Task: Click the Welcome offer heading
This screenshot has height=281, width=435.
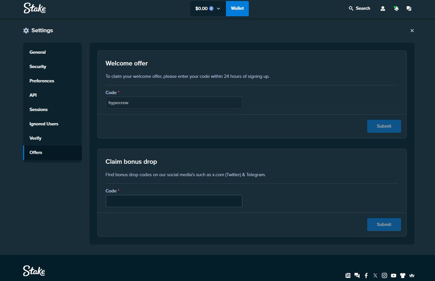Action: [x=127, y=63]
